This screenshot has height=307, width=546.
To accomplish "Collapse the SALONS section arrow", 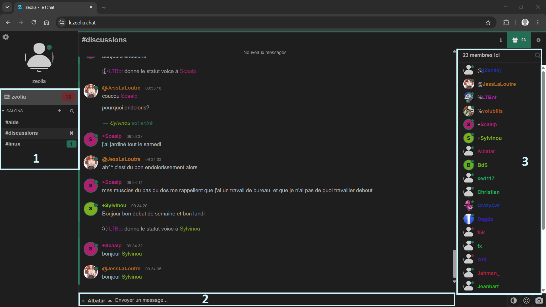I will 3,111.
